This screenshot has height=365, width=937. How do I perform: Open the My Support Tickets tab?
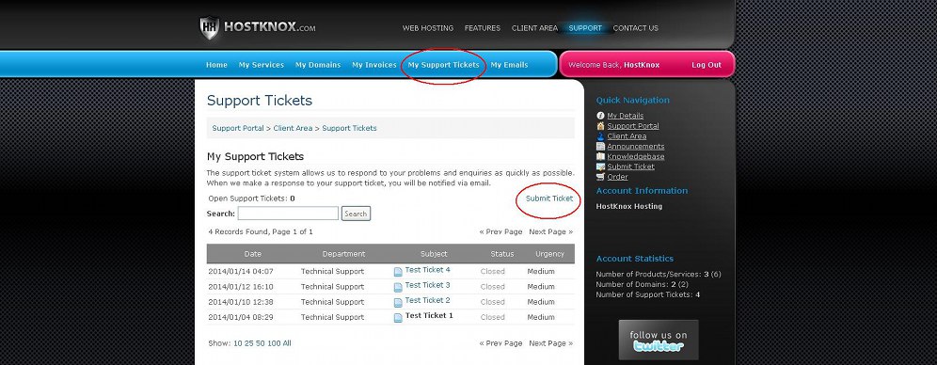[443, 65]
